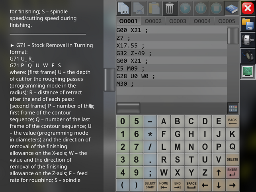256x192 pixels.
Task: Select the green G-code editor screen icon
Action: tap(248, 72)
